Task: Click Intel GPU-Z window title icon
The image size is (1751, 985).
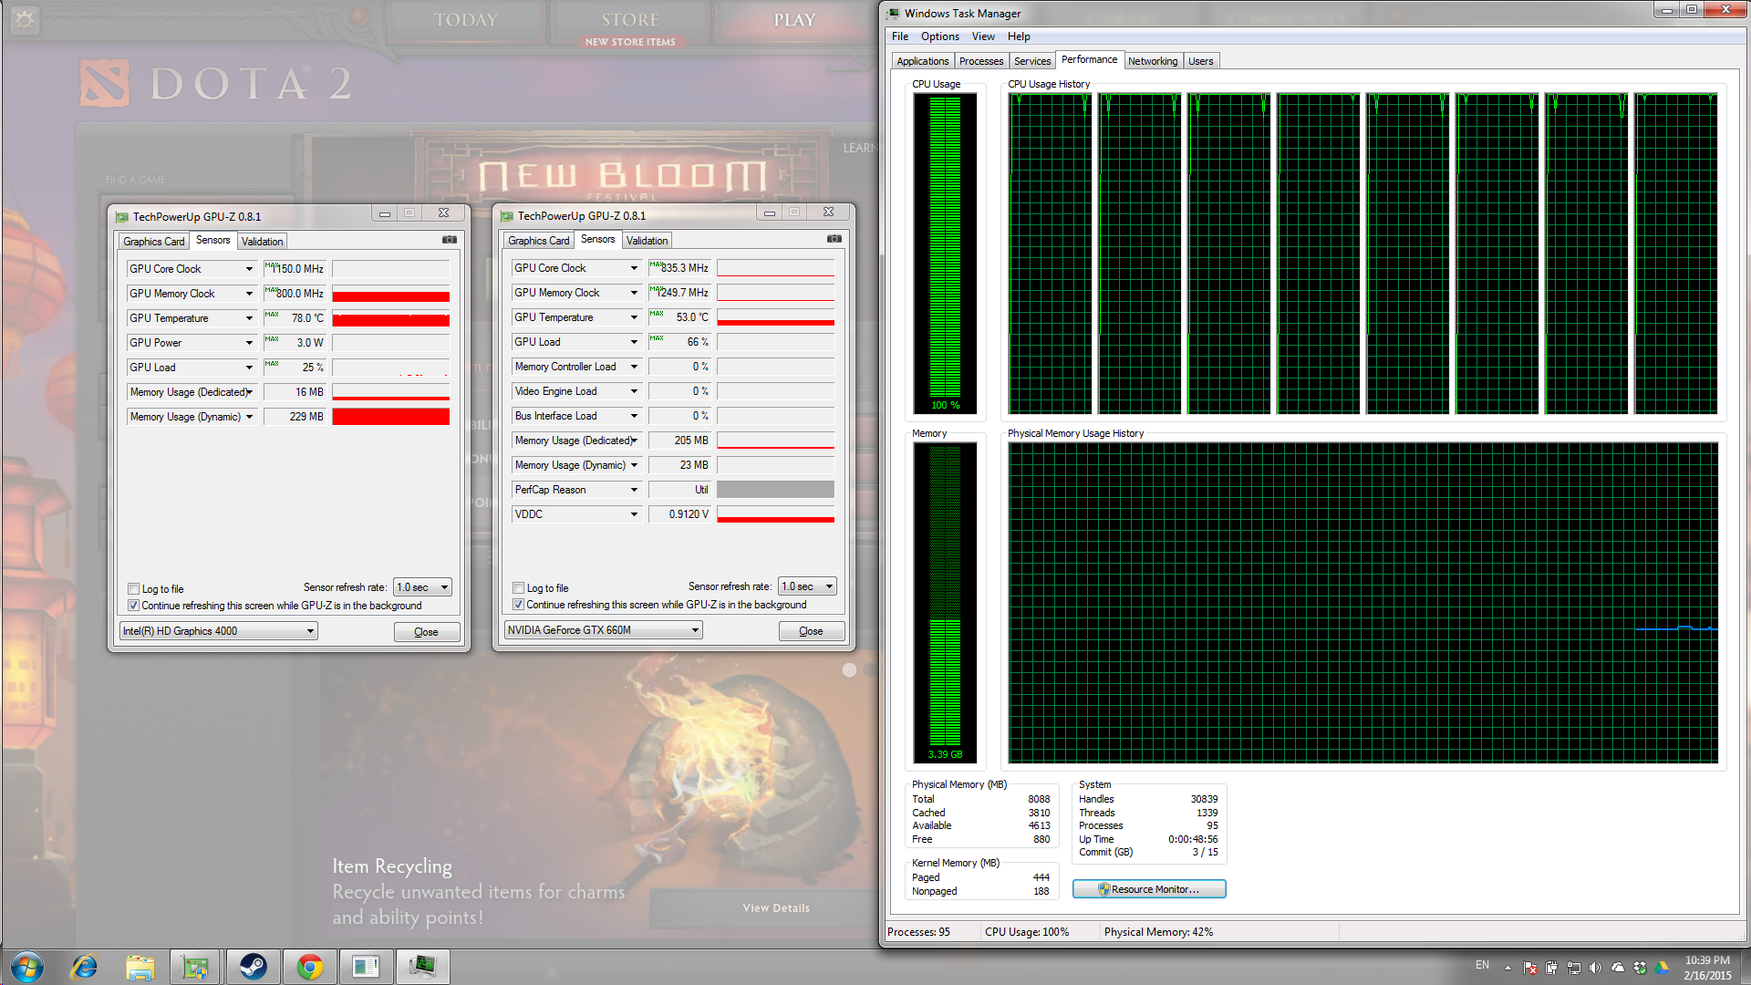Action: point(122,217)
